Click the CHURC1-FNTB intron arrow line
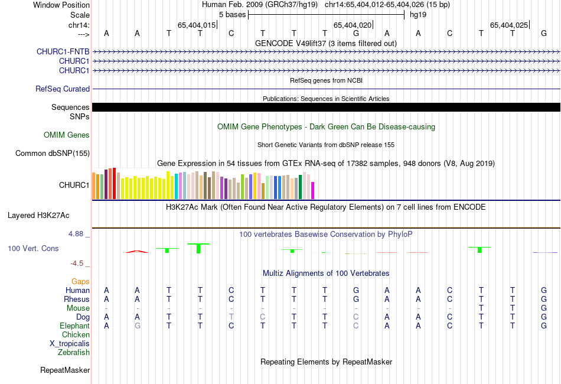561x384 pixels. pos(326,52)
